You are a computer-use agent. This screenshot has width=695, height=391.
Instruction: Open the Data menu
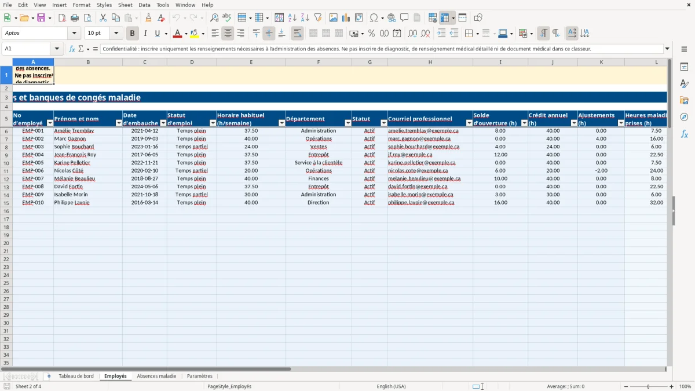(x=144, y=5)
